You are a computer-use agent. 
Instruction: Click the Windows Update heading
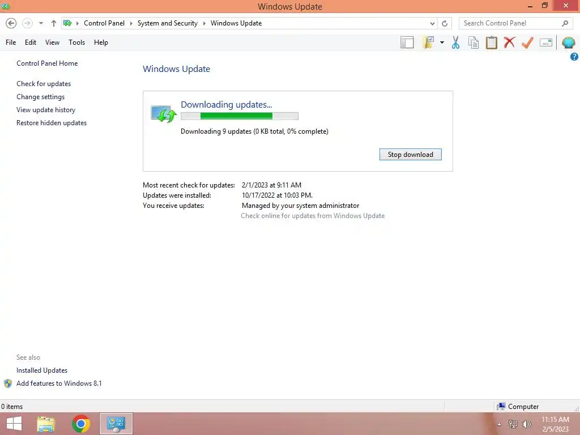177,69
